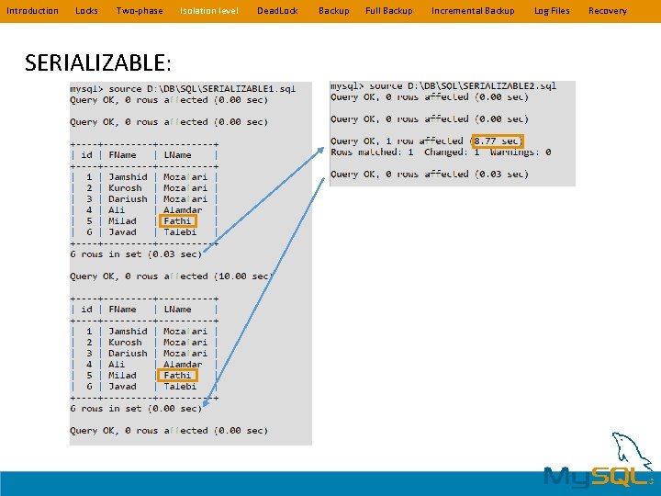
Task: Open the Full Backup tab
Action: point(389,11)
